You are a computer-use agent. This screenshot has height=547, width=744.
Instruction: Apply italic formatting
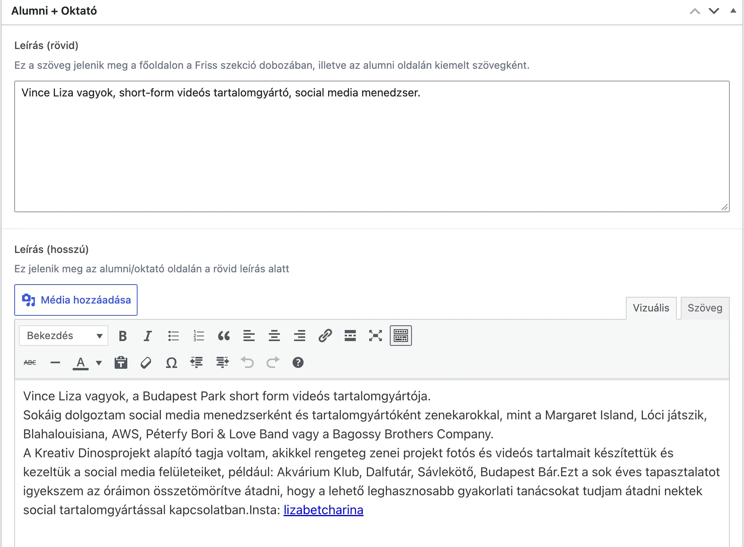click(148, 336)
